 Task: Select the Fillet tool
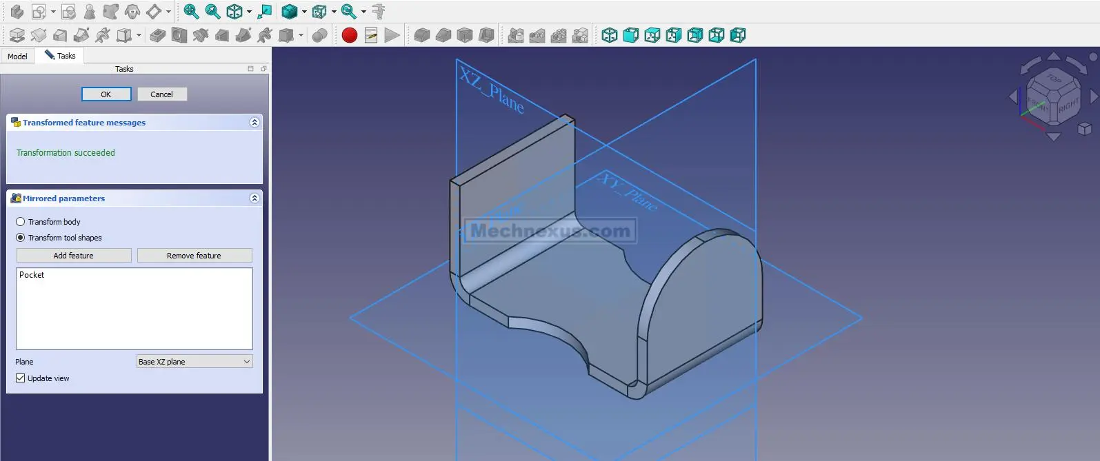422,35
